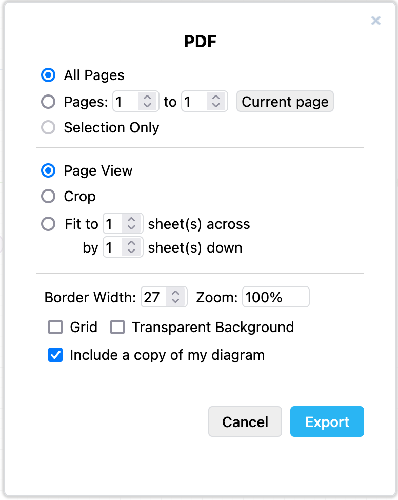
Task: Click the Zoom percentage field
Action: 275,297
